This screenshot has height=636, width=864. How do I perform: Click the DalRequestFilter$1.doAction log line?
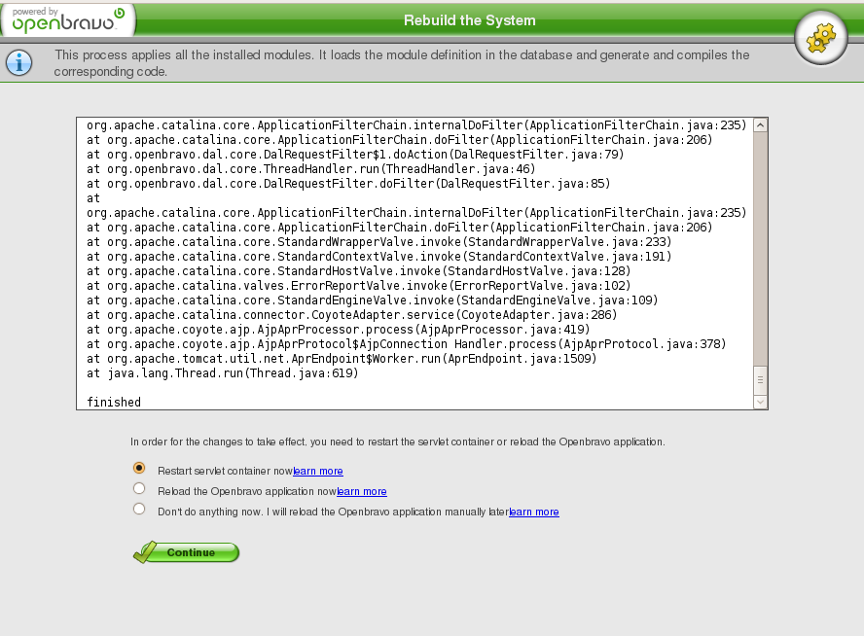355,155
